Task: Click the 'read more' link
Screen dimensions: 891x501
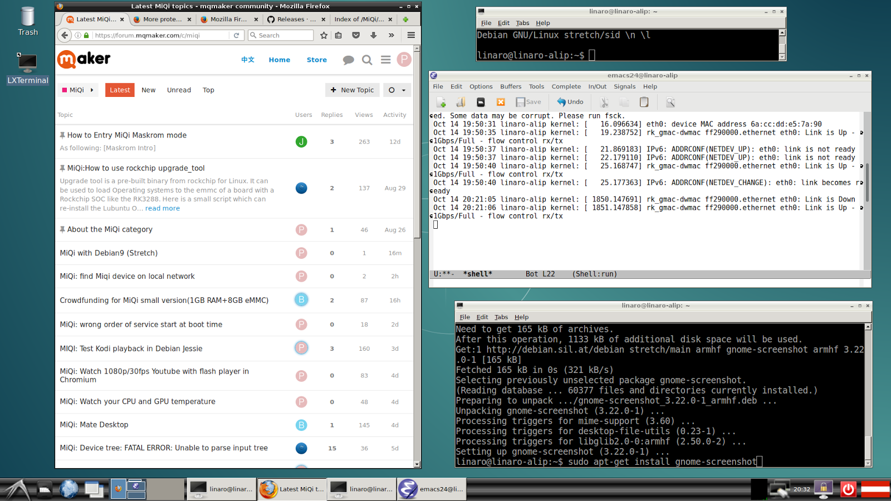Action: pos(163,208)
